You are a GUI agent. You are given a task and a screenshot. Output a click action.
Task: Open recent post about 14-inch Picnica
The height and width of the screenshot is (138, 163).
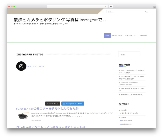(x=131, y=78)
